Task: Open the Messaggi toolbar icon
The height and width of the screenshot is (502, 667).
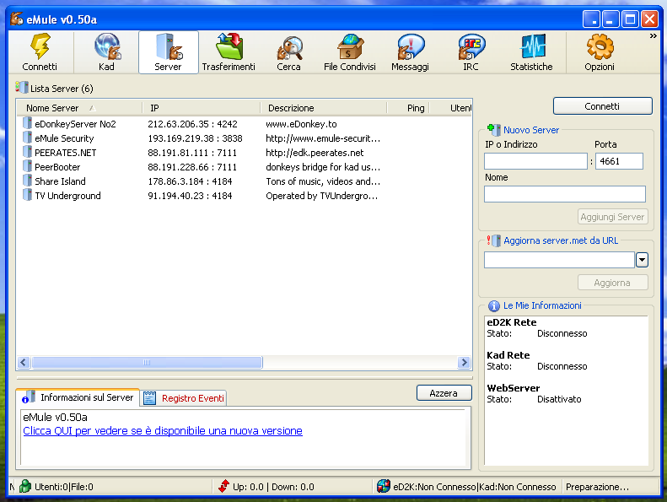Action: click(410, 52)
